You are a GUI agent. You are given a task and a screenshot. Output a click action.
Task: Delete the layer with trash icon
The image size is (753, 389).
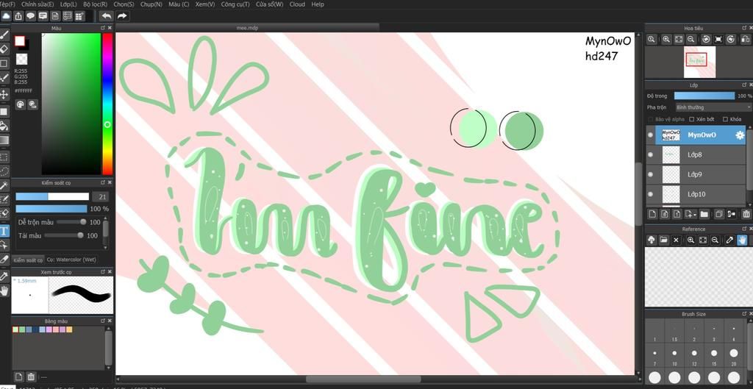[746, 214]
